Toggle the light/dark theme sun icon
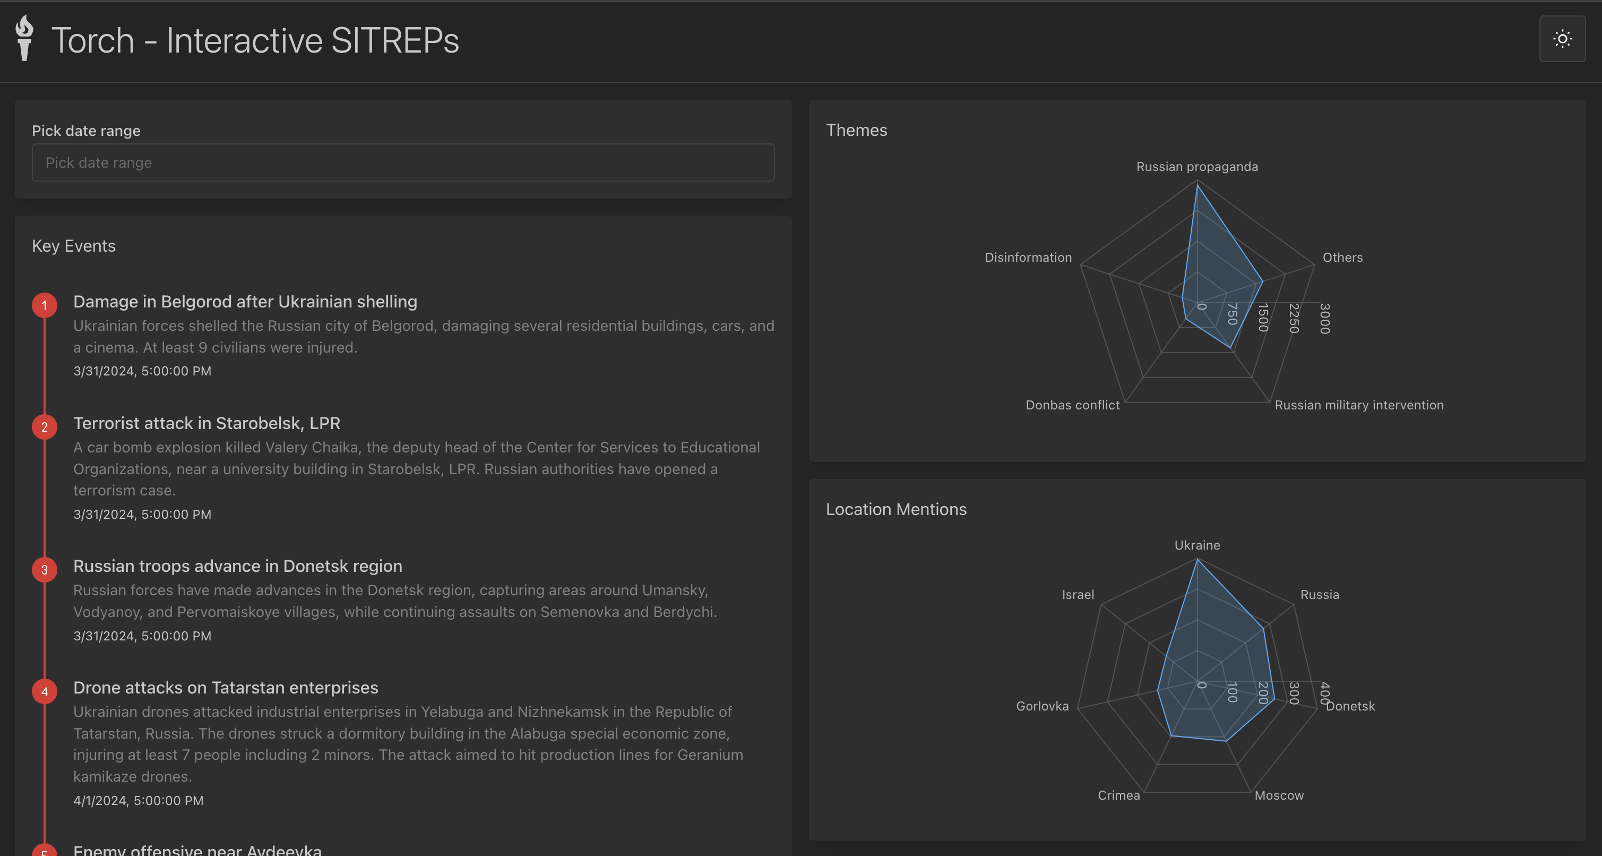This screenshot has width=1602, height=856. coord(1562,39)
